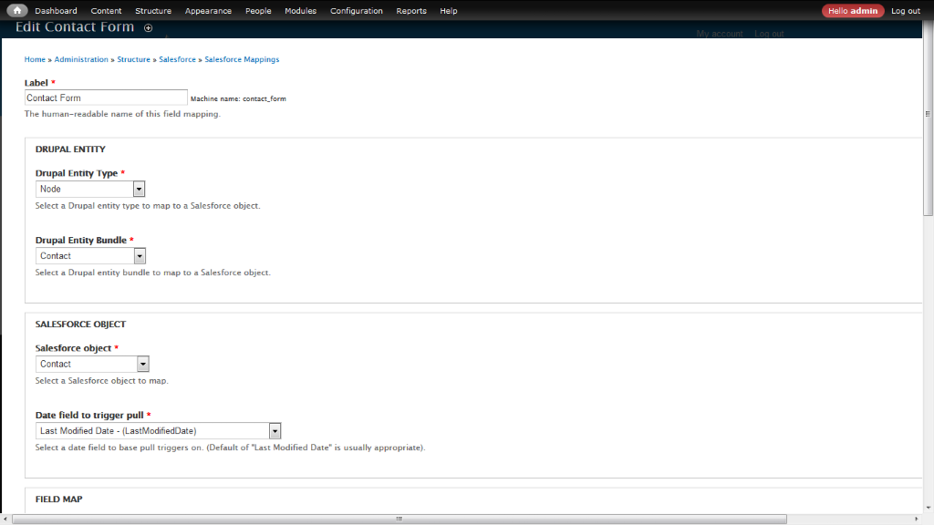Open the Appearance menu item
The height and width of the screenshot is (525, 934).
208,11
